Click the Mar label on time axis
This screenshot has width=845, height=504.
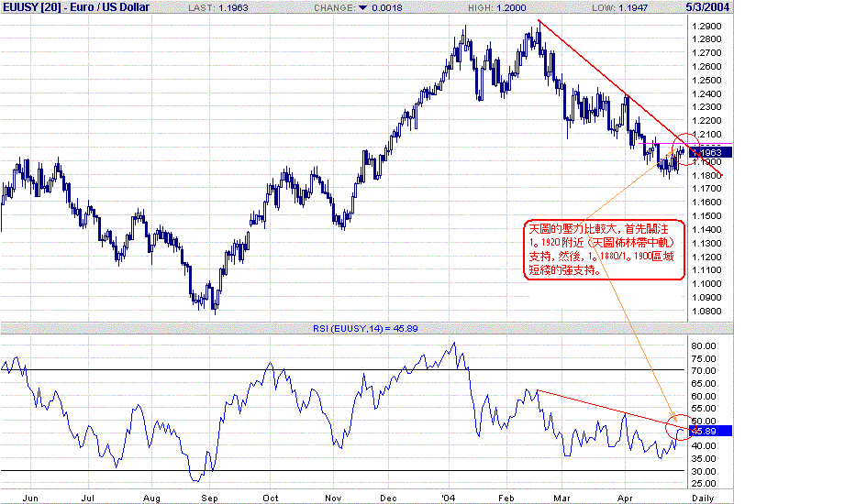561,499
